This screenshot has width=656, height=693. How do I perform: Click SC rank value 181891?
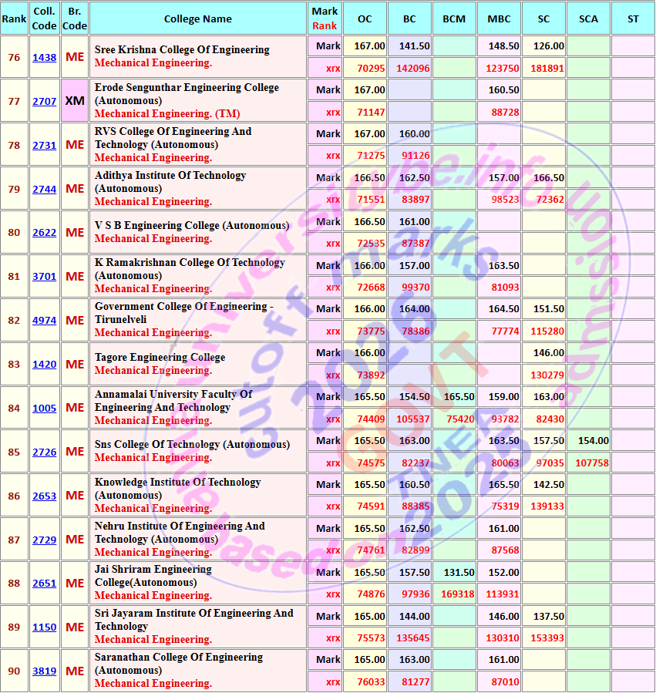point(547,69)
